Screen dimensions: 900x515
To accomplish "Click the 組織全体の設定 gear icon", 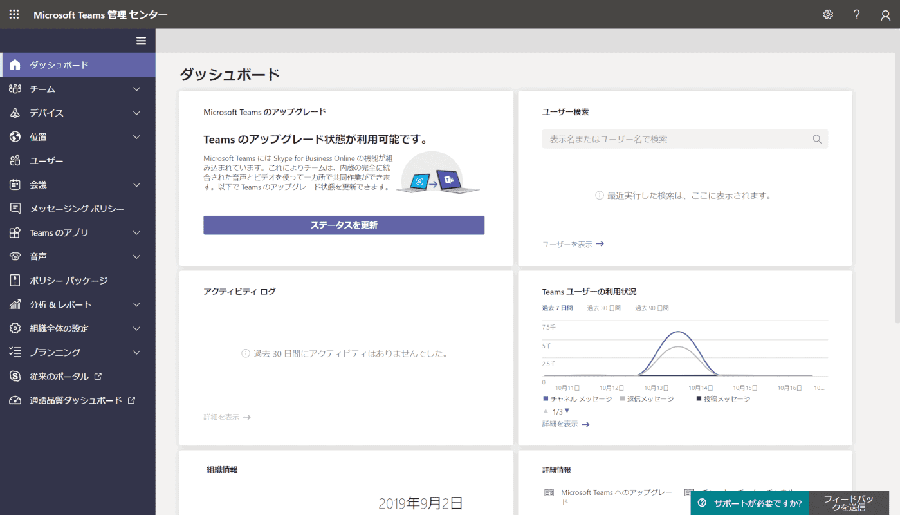I will point(15,328).
